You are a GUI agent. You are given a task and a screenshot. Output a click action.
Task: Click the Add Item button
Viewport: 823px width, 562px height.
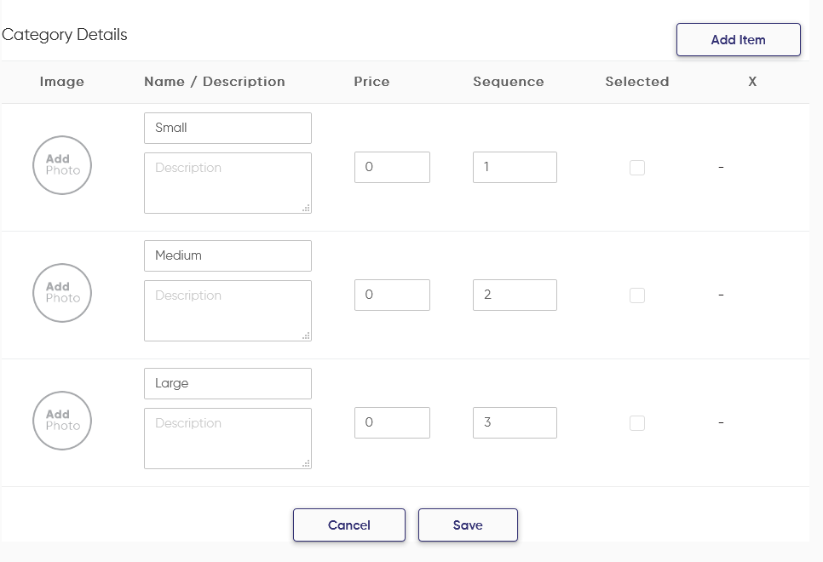(738, 39)
